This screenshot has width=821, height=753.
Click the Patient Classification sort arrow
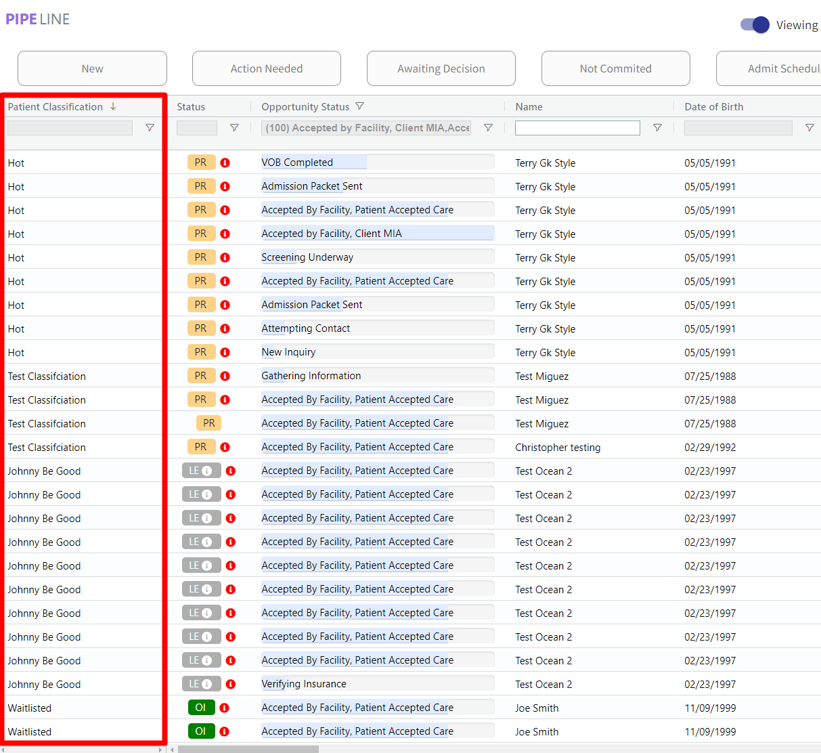(113, 106)
